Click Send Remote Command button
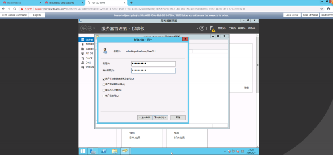Image resolution: width=333 pixels, height=155 pixels. coord(14,15)
